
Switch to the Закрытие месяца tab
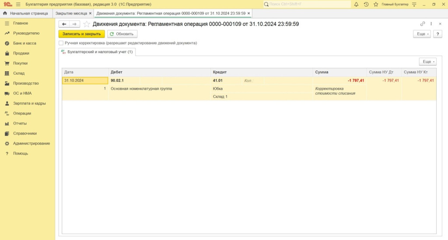point(71,14)
